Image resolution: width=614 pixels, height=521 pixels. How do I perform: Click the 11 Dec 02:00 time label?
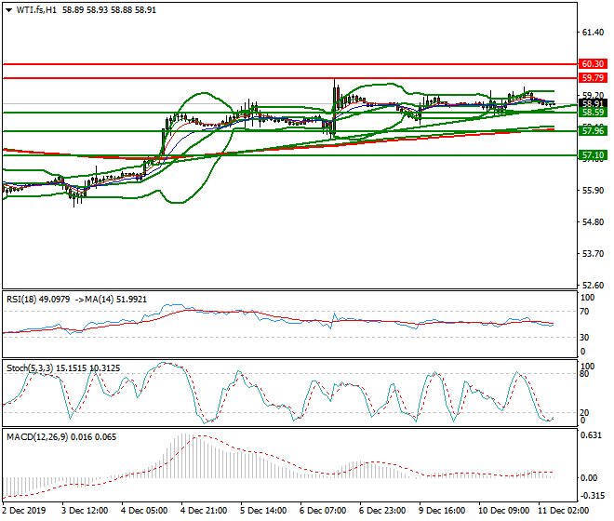point(564,511)
